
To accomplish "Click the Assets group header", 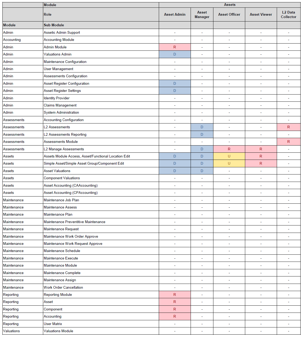I will [230, 5].
